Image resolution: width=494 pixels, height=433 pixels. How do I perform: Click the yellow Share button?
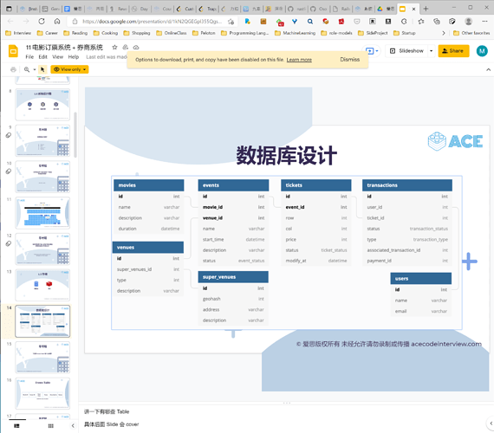tap(453, 51)
